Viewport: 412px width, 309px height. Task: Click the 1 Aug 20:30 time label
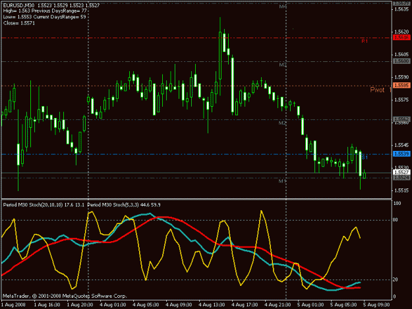80,304
